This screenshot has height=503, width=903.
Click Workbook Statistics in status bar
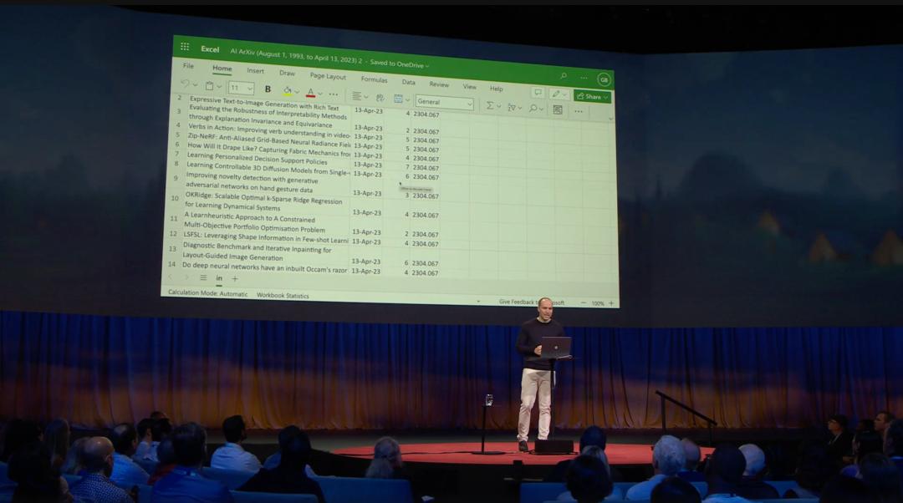[x=283, y=295]
